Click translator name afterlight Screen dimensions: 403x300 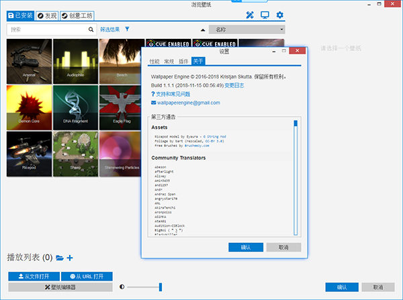[x=164, y=172]
